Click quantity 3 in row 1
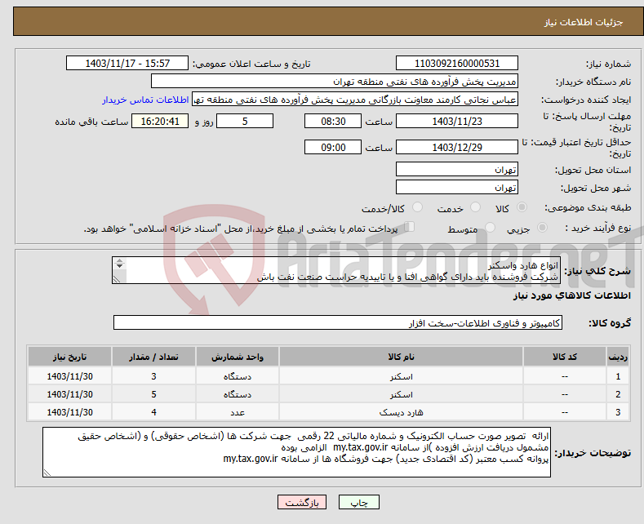644x524 pixels. [x=153, y=376]
